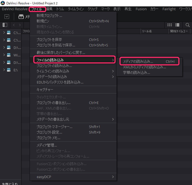Image resolution: width=192 pixels, height=185 pixels.
Task: Select the second C:\ drive entry
Action: [x=14, y=40]
